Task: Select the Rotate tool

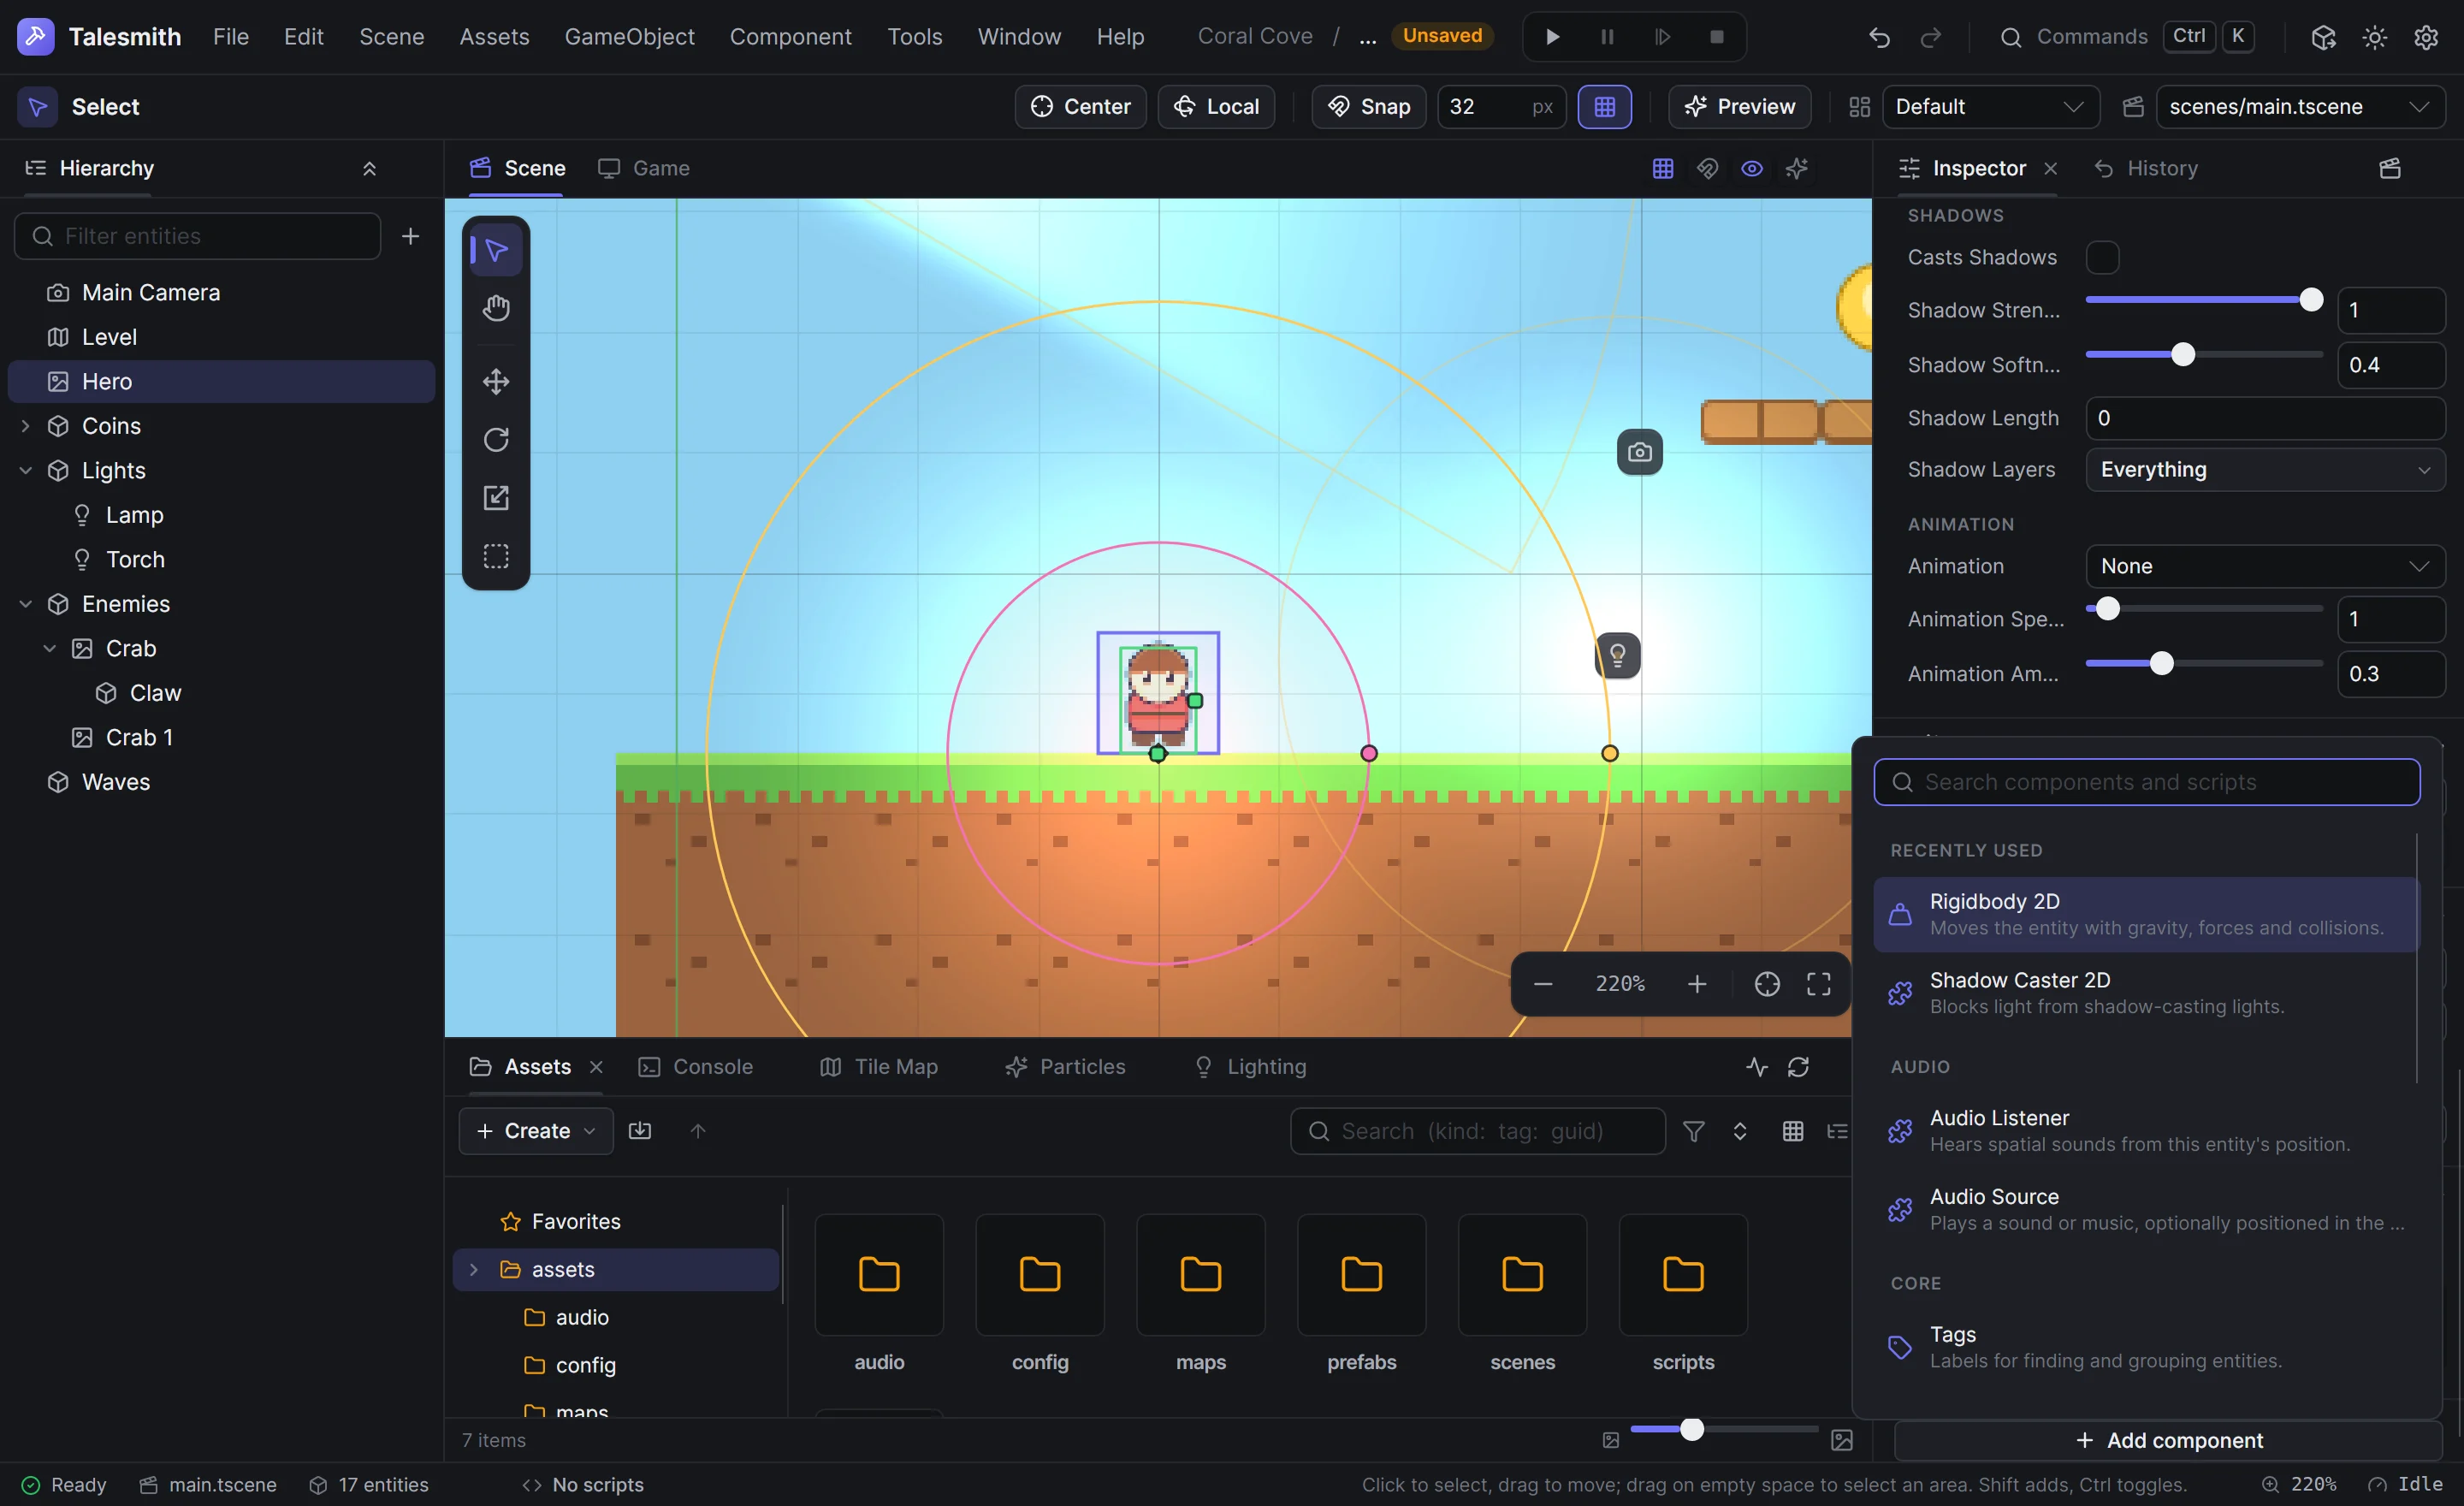Action: coord(496,439)
